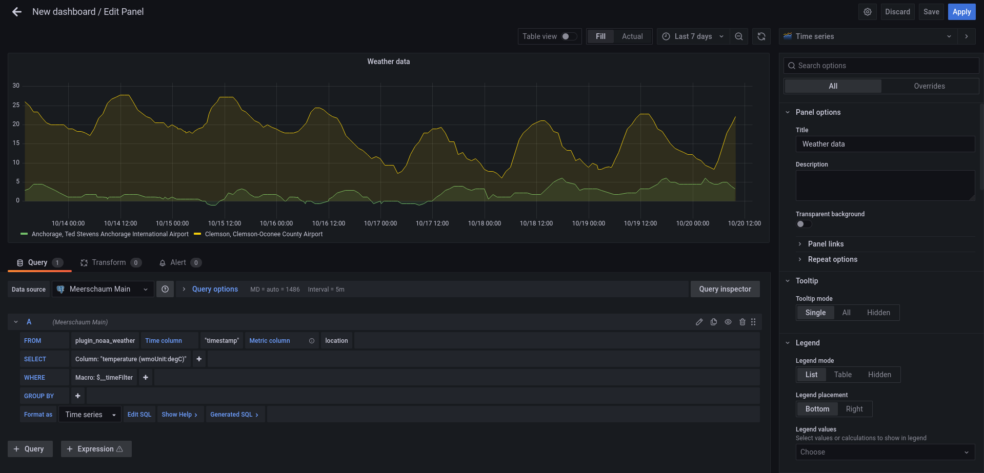Open the data source help icon
This screenshot has width=984, height=473.
(165, 289)
